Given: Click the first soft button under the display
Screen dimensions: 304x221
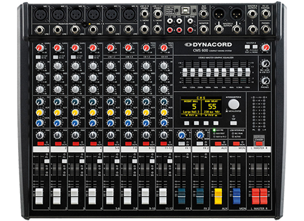Looking at the screenshot, I should tap(187, 123).
